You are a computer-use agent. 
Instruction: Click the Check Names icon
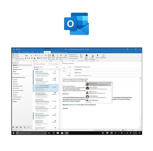53,56
